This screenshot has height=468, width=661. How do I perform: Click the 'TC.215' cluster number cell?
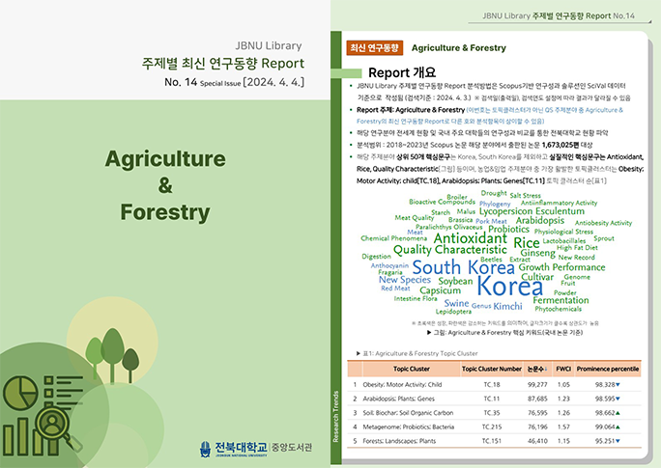coord(492,427)
